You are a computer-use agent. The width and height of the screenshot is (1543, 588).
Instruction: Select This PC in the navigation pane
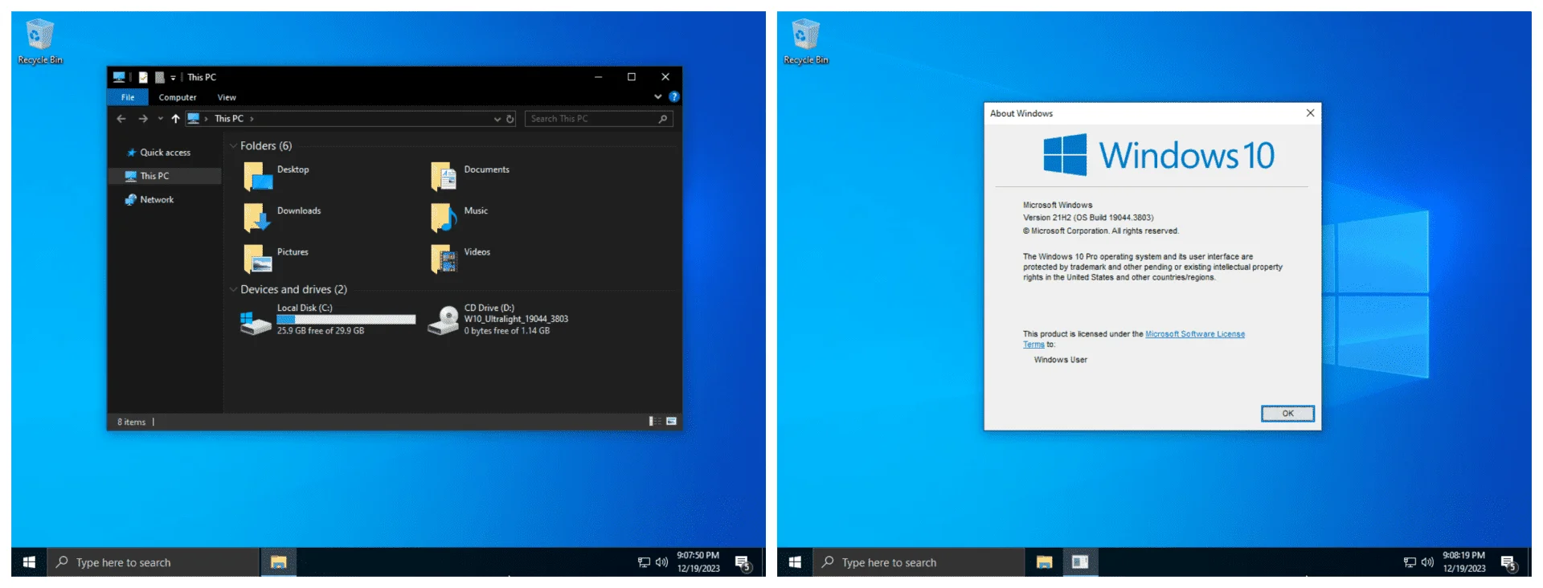[165, 176]
